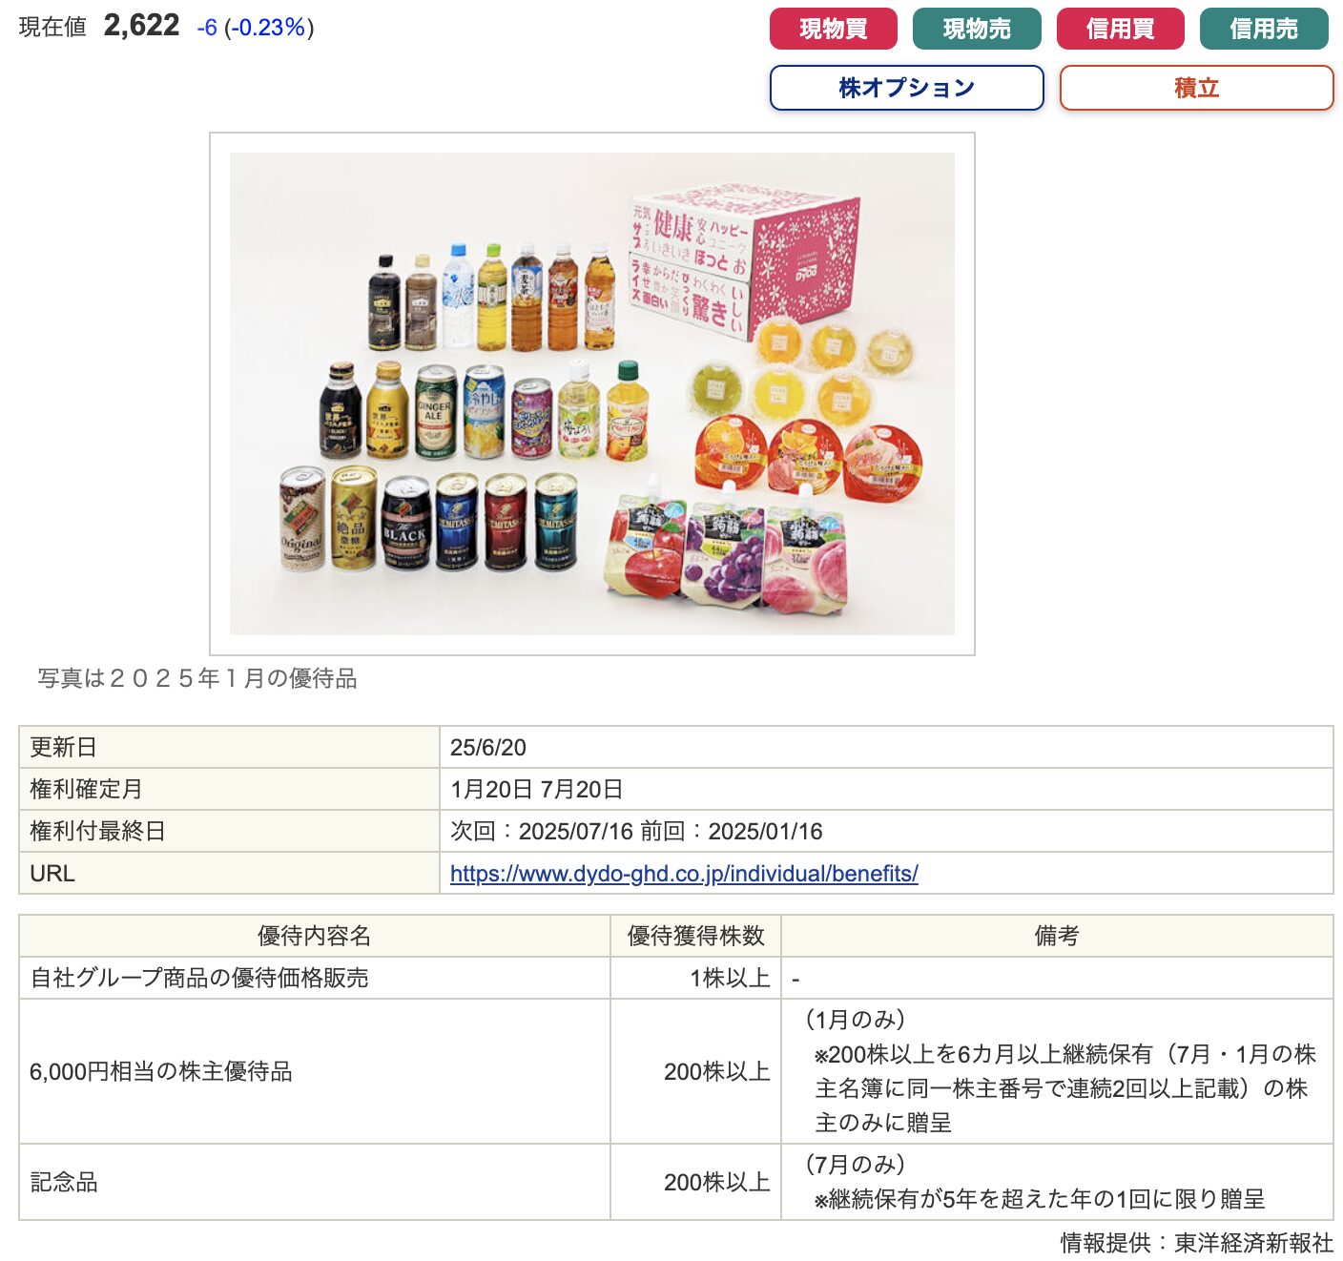Click the current price value 2,622
Image resolution: width=1343 pixels, height=1261 pixels.
(x=141, y=26)
